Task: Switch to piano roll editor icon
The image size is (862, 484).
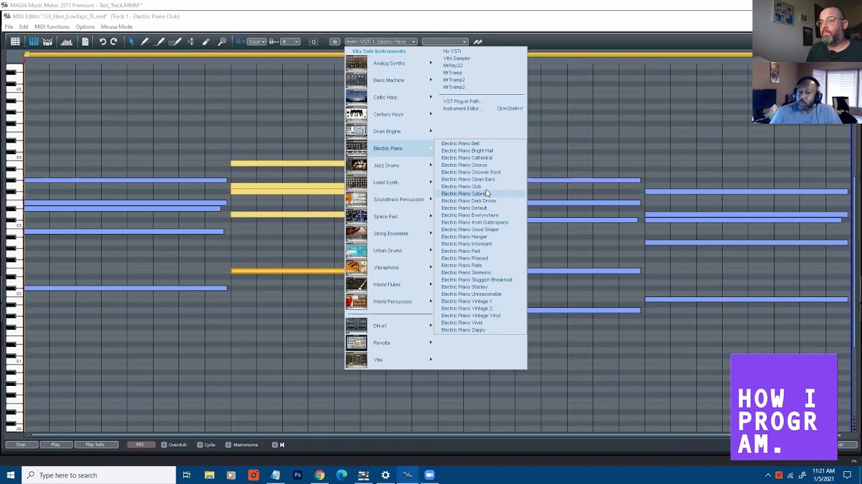Action: [34, 42]
